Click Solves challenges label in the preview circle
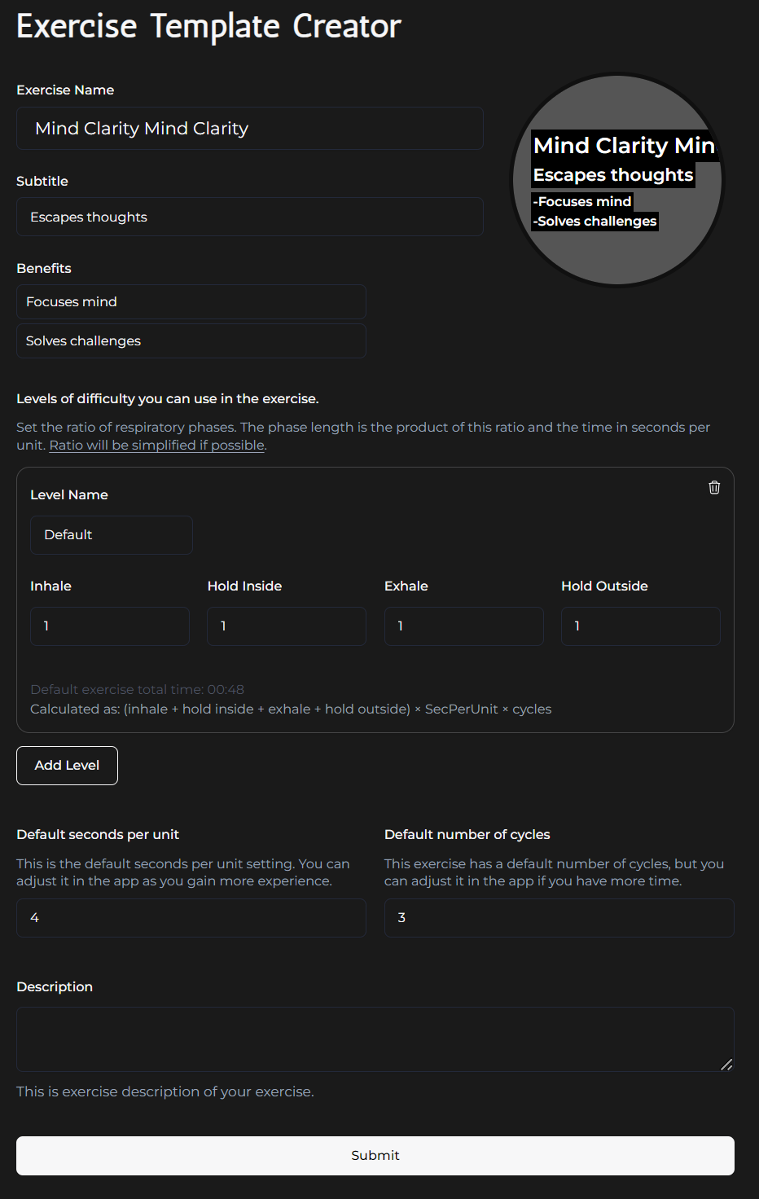 click(x=595, y=222)
